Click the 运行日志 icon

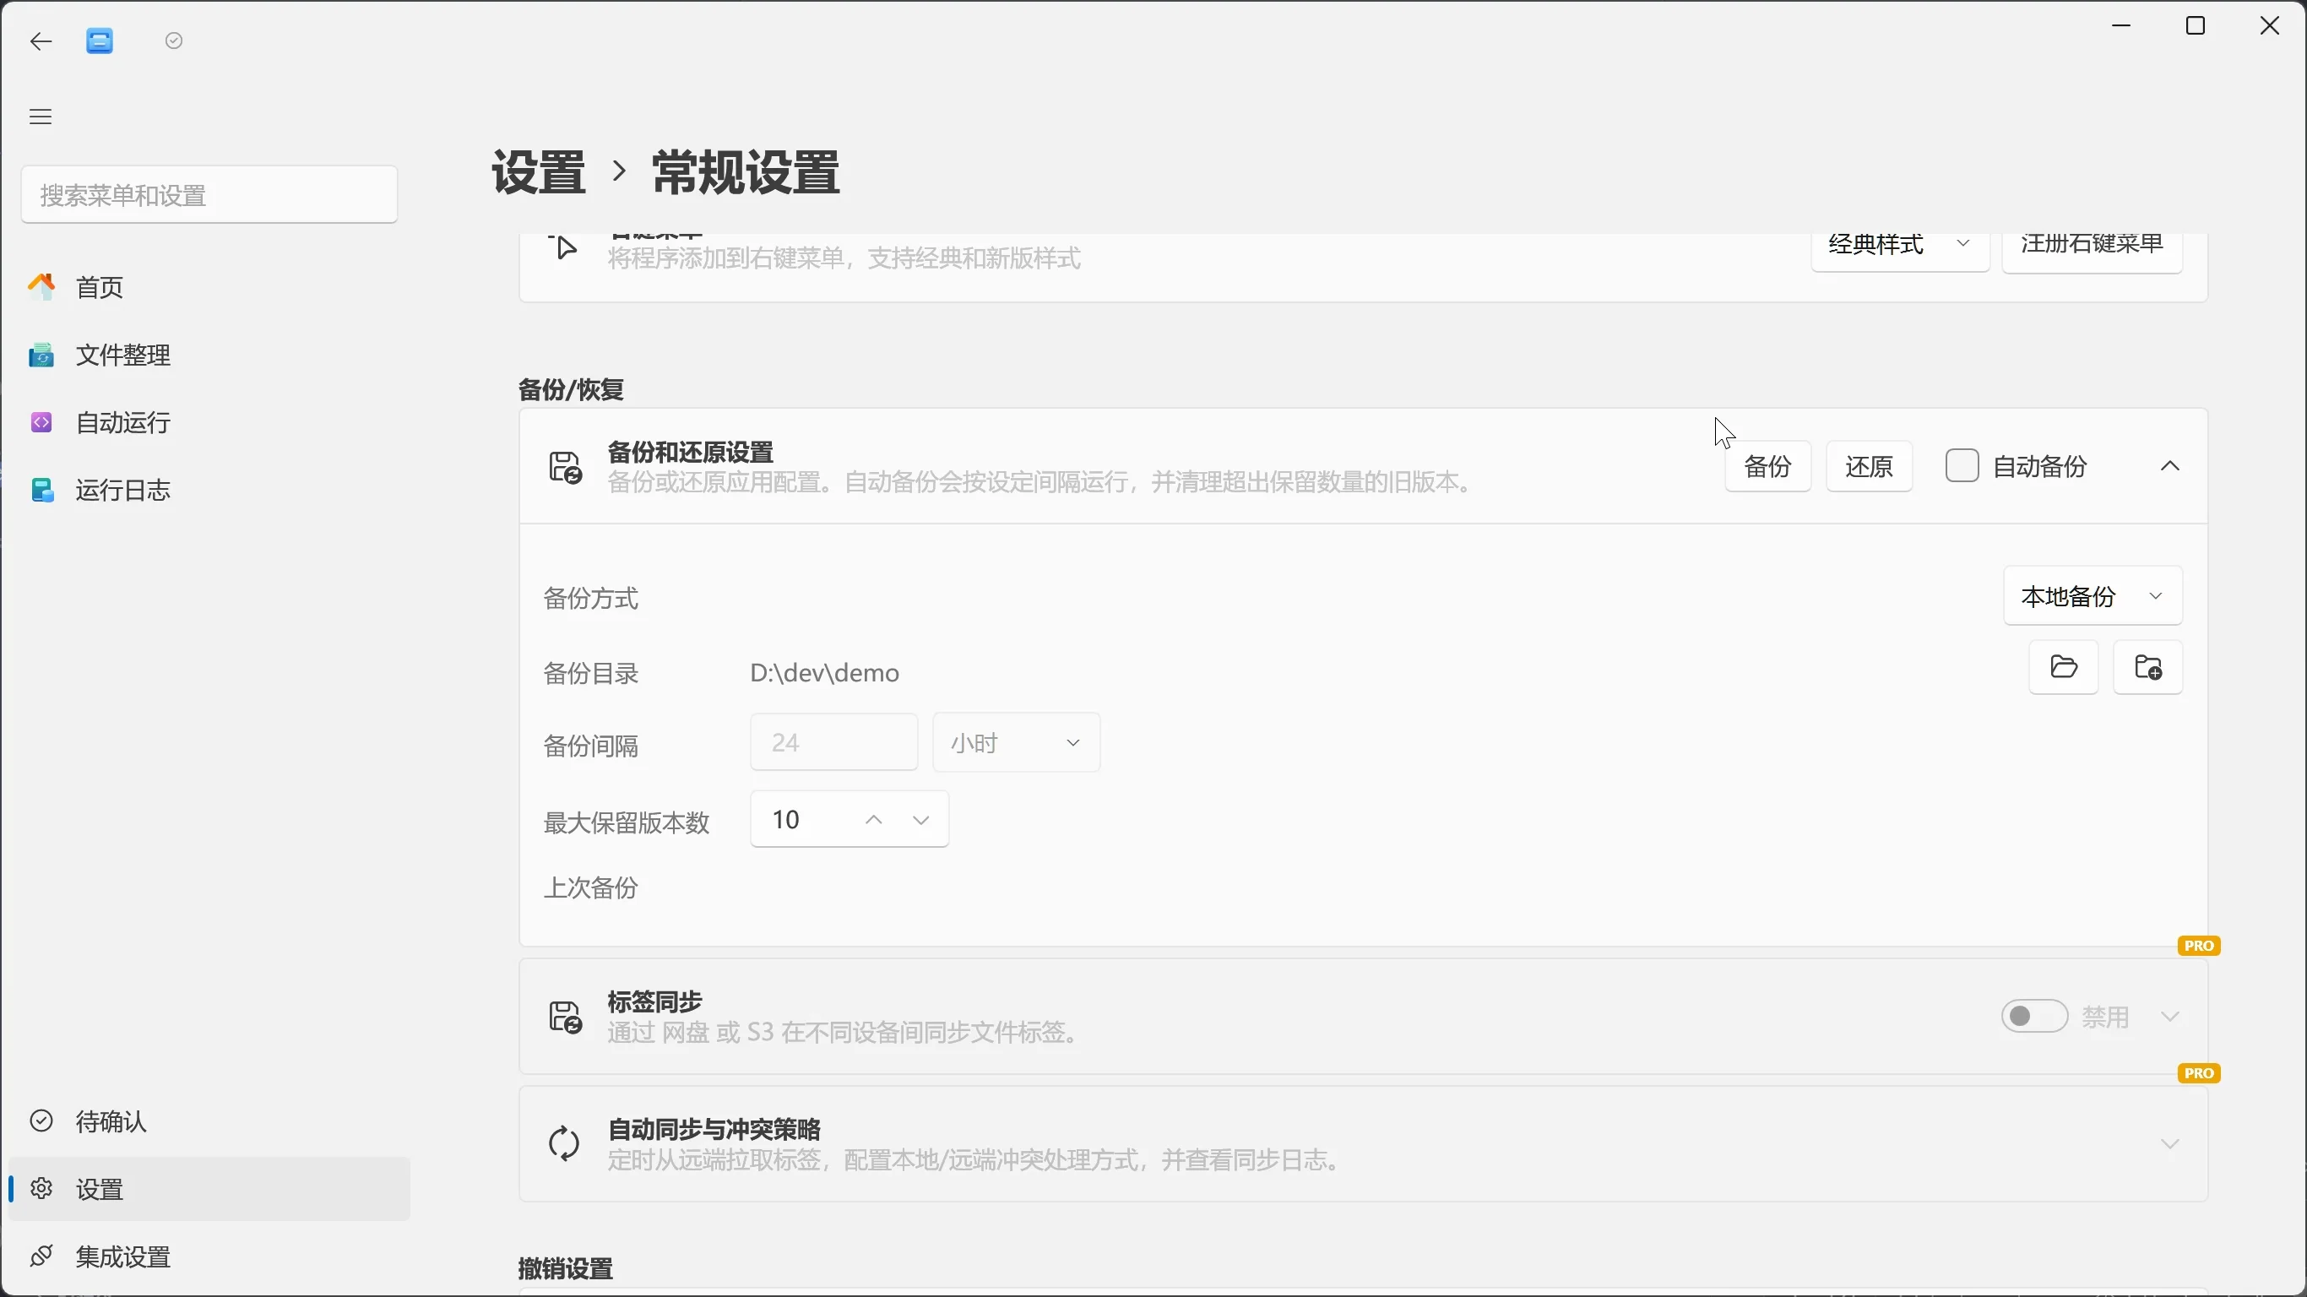[x=41, y=491]
